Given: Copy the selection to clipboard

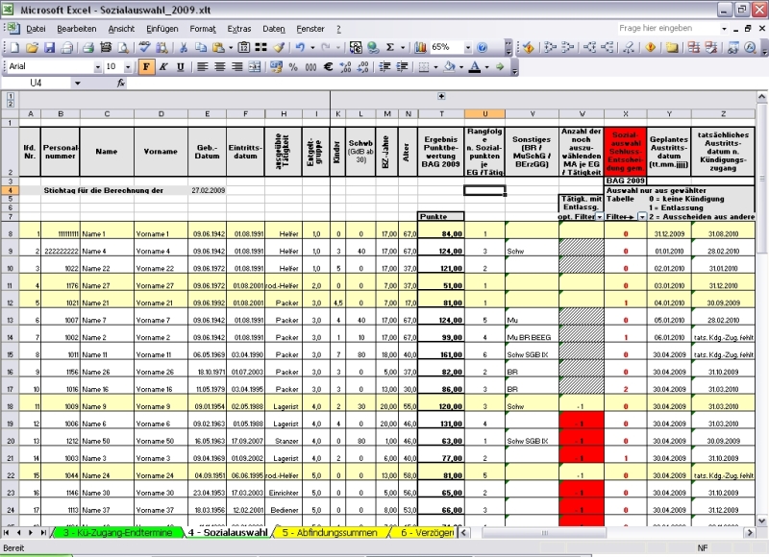Looking at the screenshot, I should [201, 47].
